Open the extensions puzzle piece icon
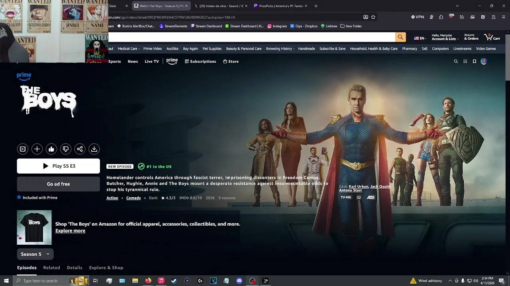The image size is (510, 286). [441, 17]
